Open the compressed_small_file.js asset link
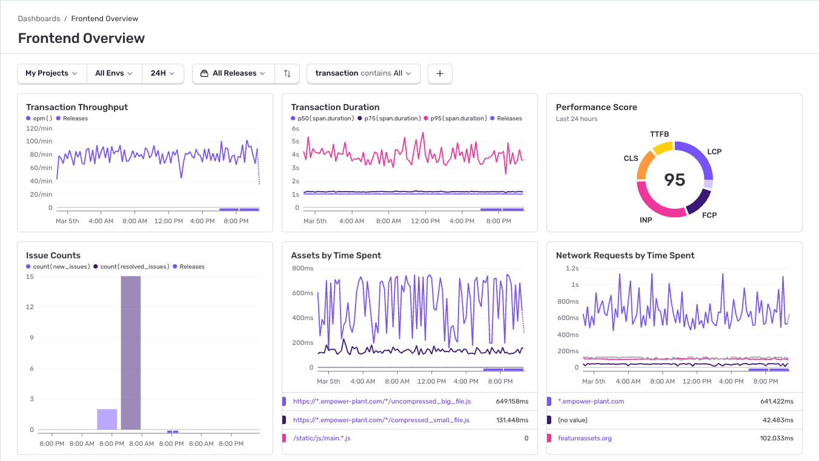The width and height of the screenshot is (819, 461). click(x=382, y=419)
